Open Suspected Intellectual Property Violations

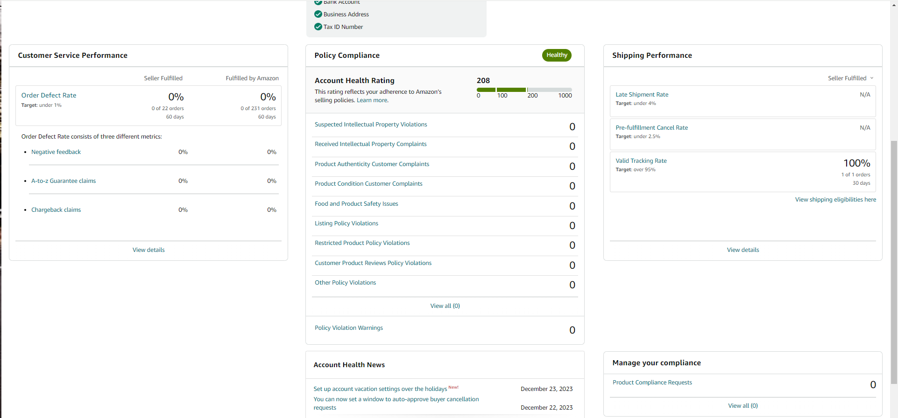(x=371, y=125)
